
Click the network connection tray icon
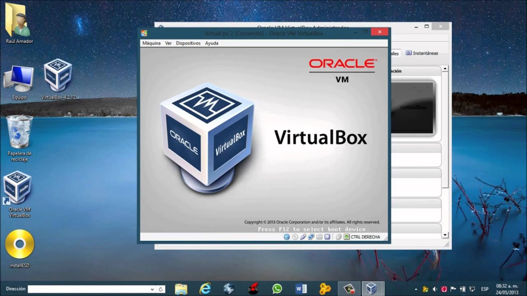pos(472,289)
